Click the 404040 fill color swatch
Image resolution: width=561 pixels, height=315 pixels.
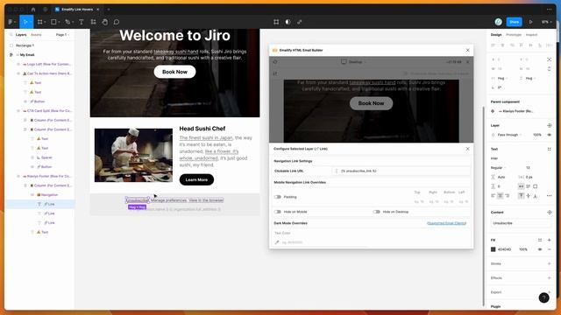coord(493,249)
